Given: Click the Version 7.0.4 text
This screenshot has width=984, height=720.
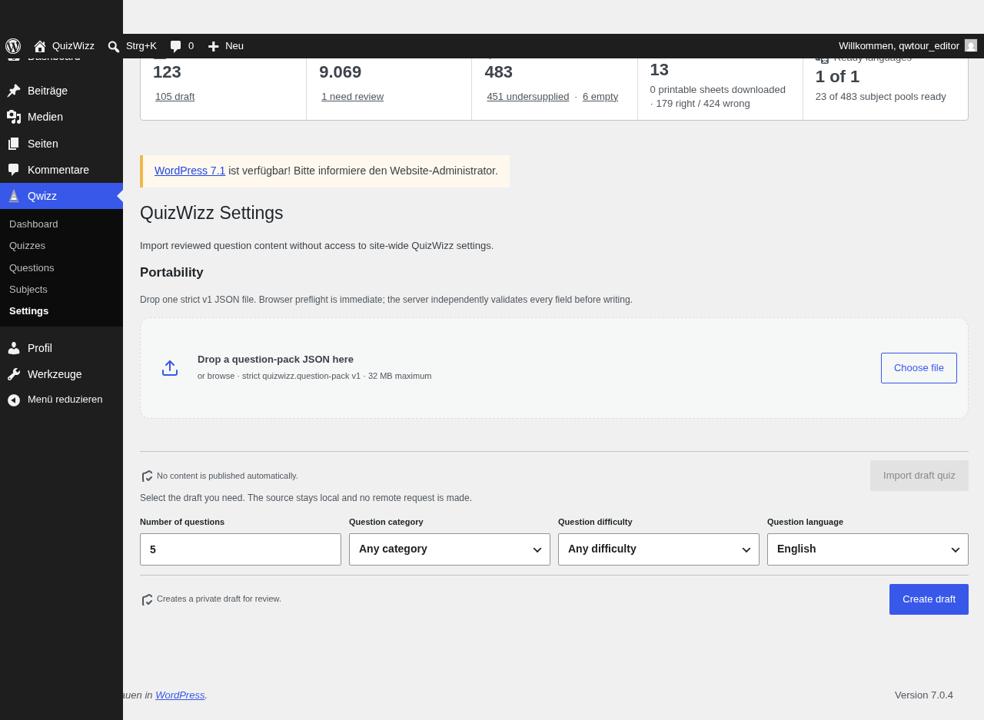Looking at the screenshot, I should coord(924,695).
